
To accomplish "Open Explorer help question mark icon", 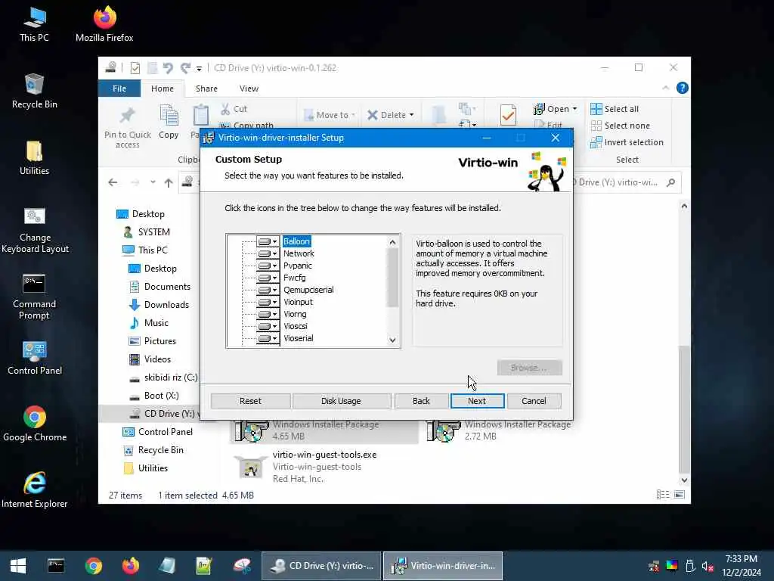I will (683, 88).
